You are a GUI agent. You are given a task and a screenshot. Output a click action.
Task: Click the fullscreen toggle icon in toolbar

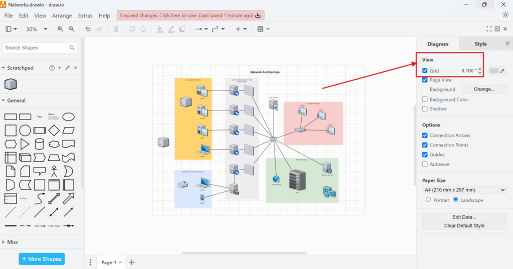point(489,29)
